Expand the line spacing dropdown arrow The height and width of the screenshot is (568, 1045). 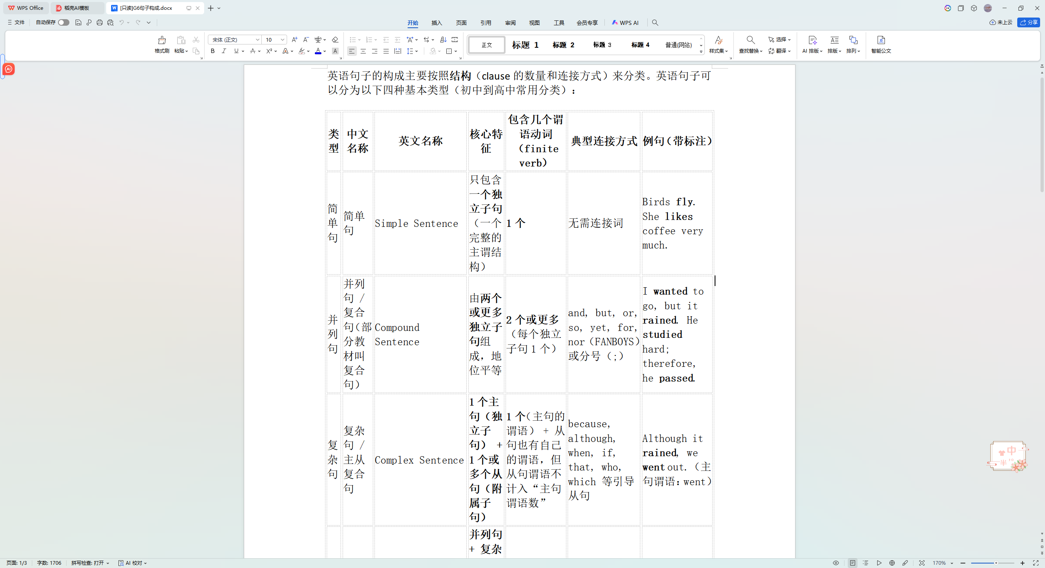pyautogui.click(x=417, y=51)
